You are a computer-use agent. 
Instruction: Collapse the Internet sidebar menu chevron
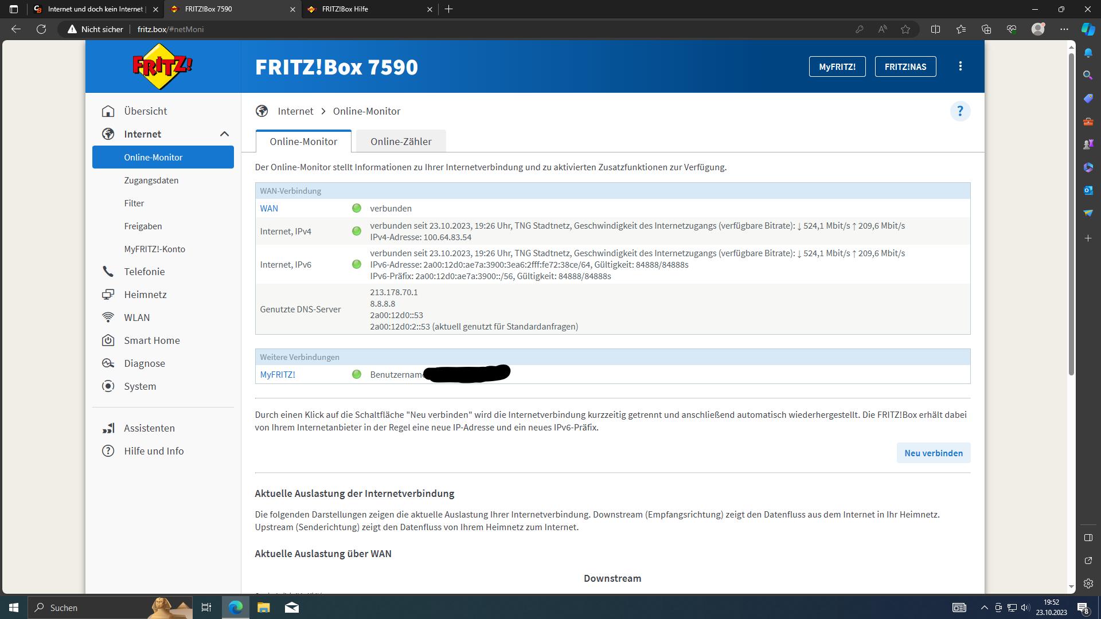click(224, 134)
